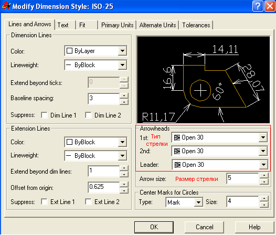The image size is (276, 235).
Task: Confirm changes with OK button
Action: (x=154, y=227)
